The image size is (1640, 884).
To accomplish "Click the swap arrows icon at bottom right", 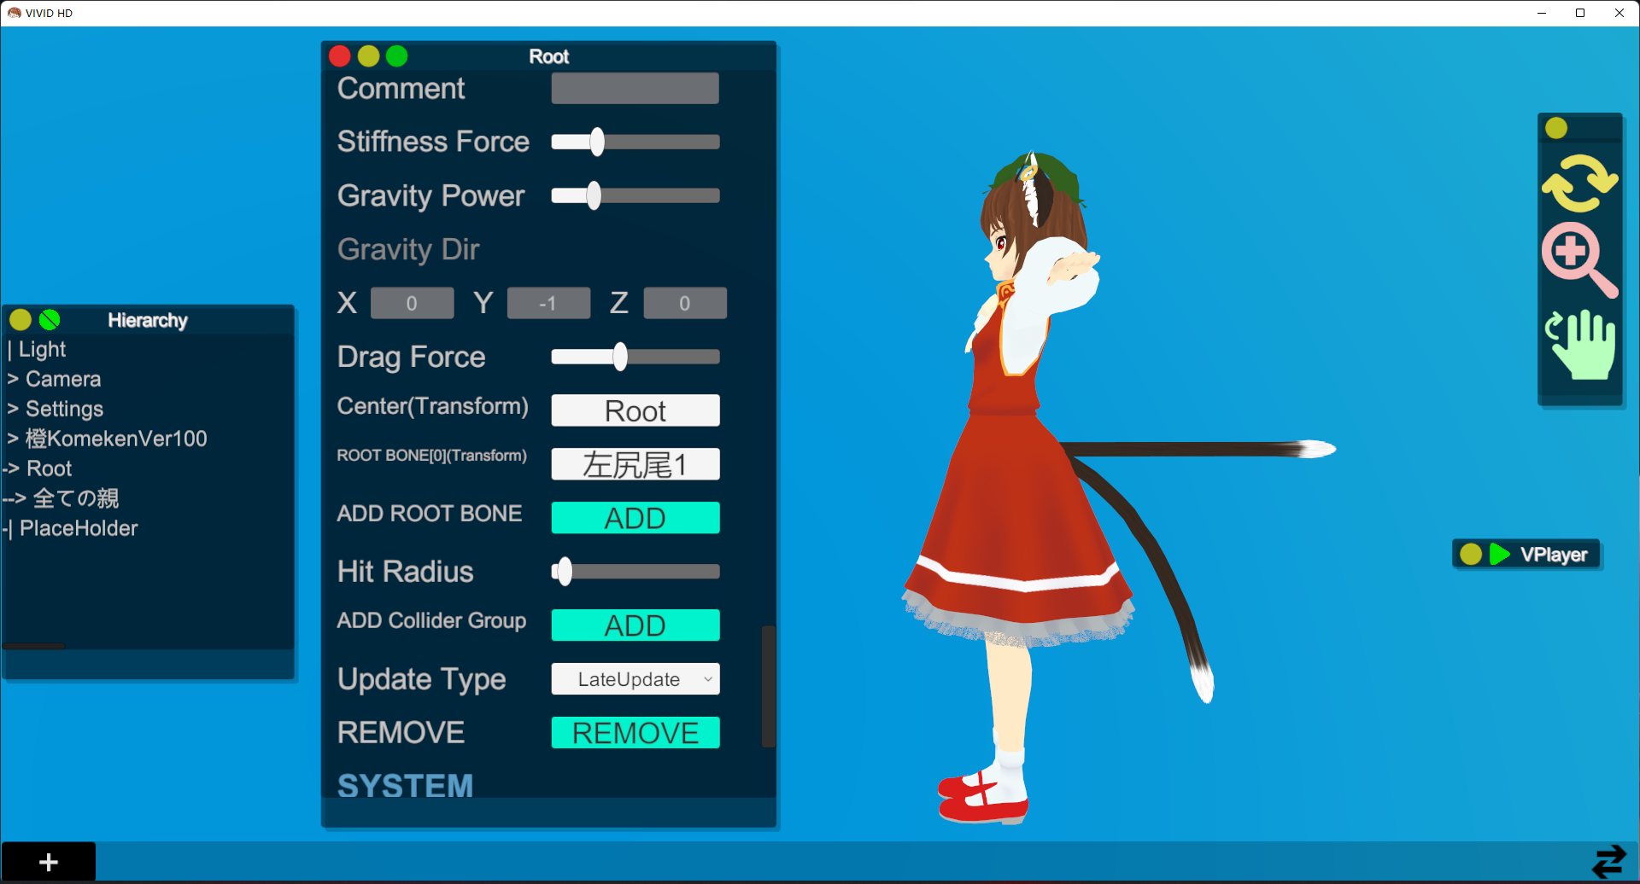I will pyautogui.click(x=1609, y=862).
